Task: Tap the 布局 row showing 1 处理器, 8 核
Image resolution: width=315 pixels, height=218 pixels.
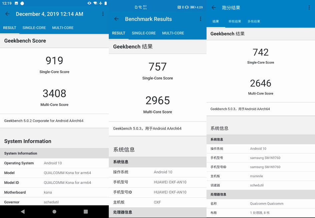Action: click(261, 213)
